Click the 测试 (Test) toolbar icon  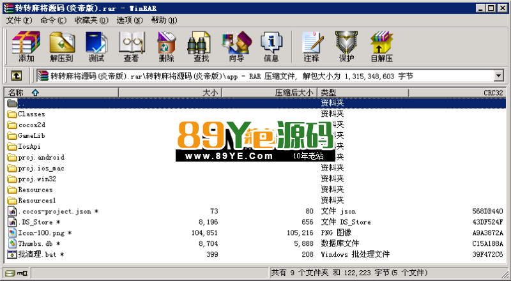(x=96, y=46)
